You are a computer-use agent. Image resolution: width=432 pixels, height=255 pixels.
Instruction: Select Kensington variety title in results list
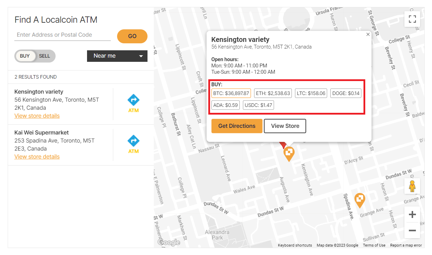click(39, 92)
